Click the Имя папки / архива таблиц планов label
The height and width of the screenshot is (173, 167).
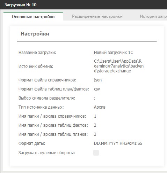coord(53,134)
